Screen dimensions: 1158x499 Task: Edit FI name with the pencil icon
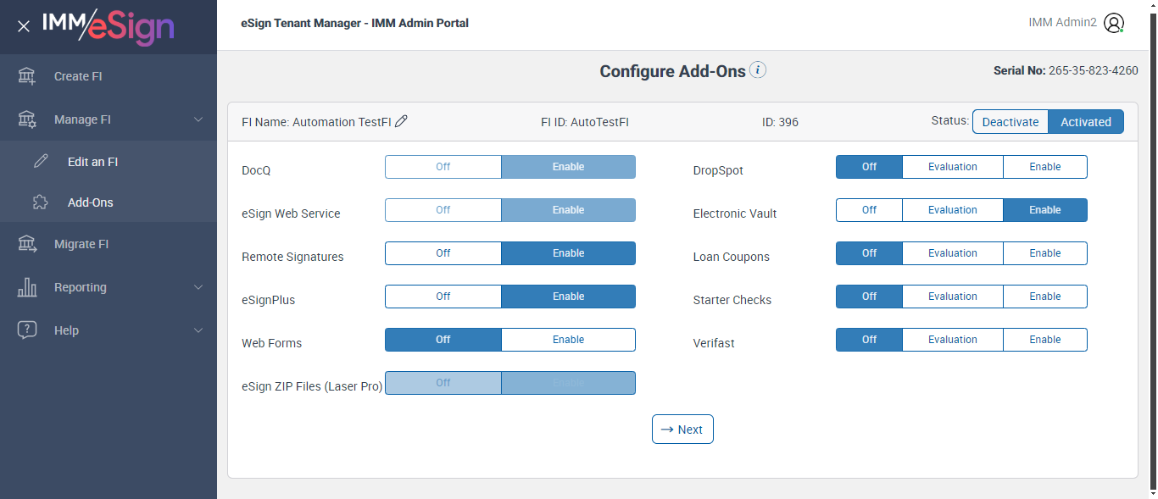coord(402,121)
